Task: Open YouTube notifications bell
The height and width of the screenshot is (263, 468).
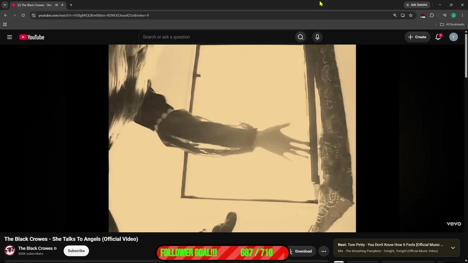Action: click(438, 37)
